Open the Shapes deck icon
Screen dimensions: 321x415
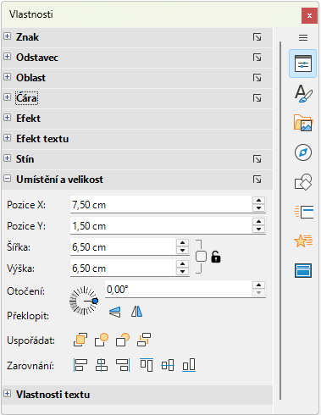303,182
